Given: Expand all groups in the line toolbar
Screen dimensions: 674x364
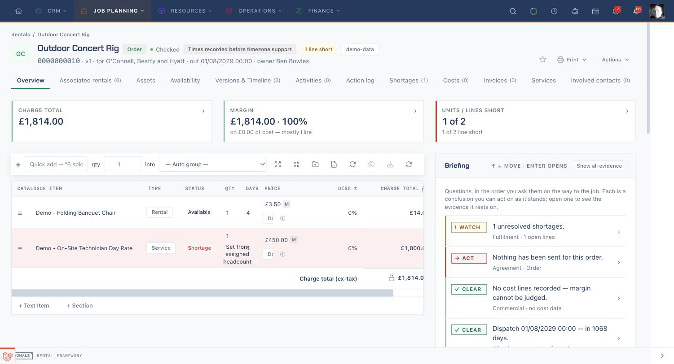Looking at the screenshot, I should (x=278, y=165).
